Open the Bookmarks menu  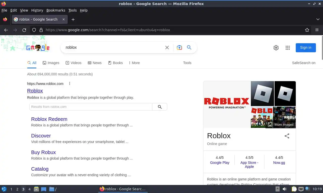tap(56, 10)
